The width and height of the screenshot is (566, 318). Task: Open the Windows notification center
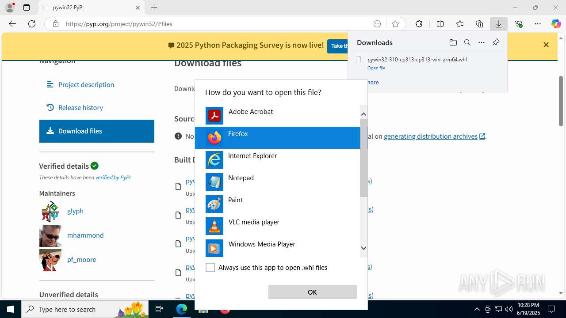(x=551, y=309)
